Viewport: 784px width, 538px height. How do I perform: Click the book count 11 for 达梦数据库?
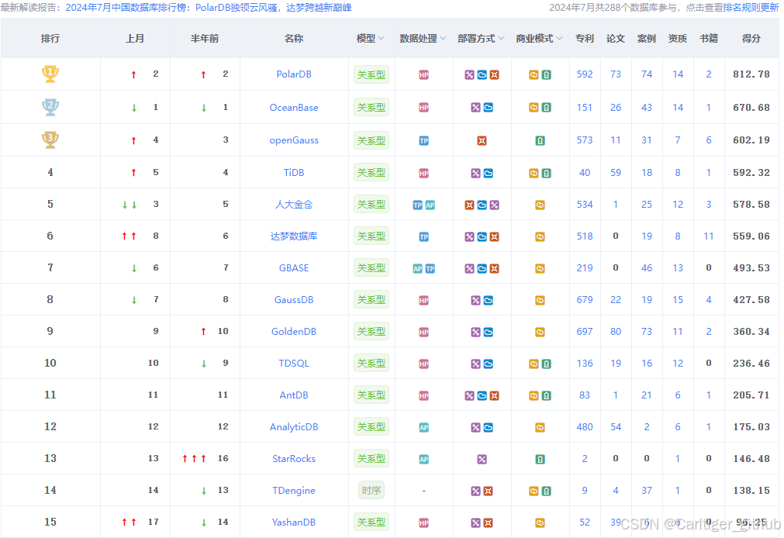point(709,236)
